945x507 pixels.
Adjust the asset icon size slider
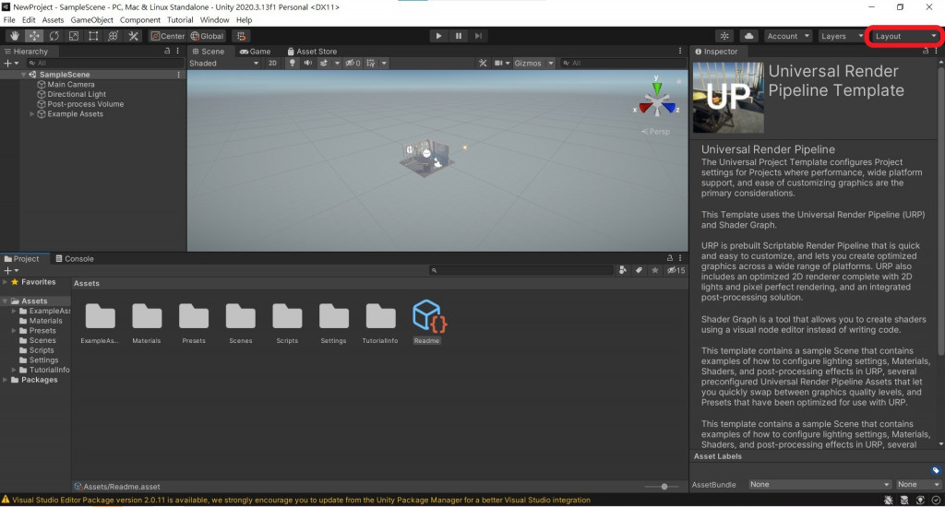click(x=664, y=487)
